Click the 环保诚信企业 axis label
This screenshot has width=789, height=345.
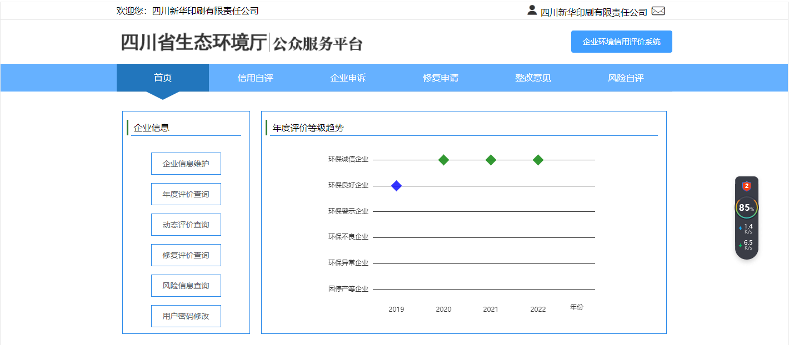pyautogui.click(x=348, y=160)
